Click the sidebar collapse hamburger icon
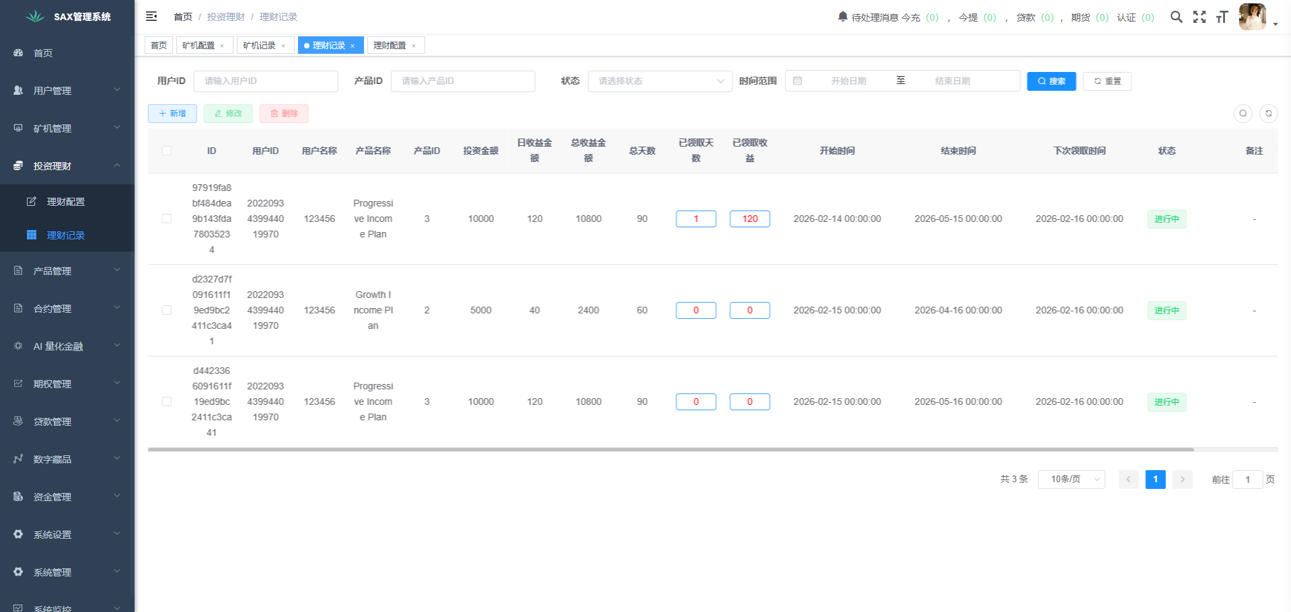Image resolution: width=1291 pixels, height=612 pixels. [151, 16]
